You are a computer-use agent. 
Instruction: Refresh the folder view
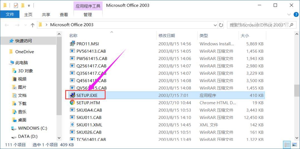coord(221,25)
